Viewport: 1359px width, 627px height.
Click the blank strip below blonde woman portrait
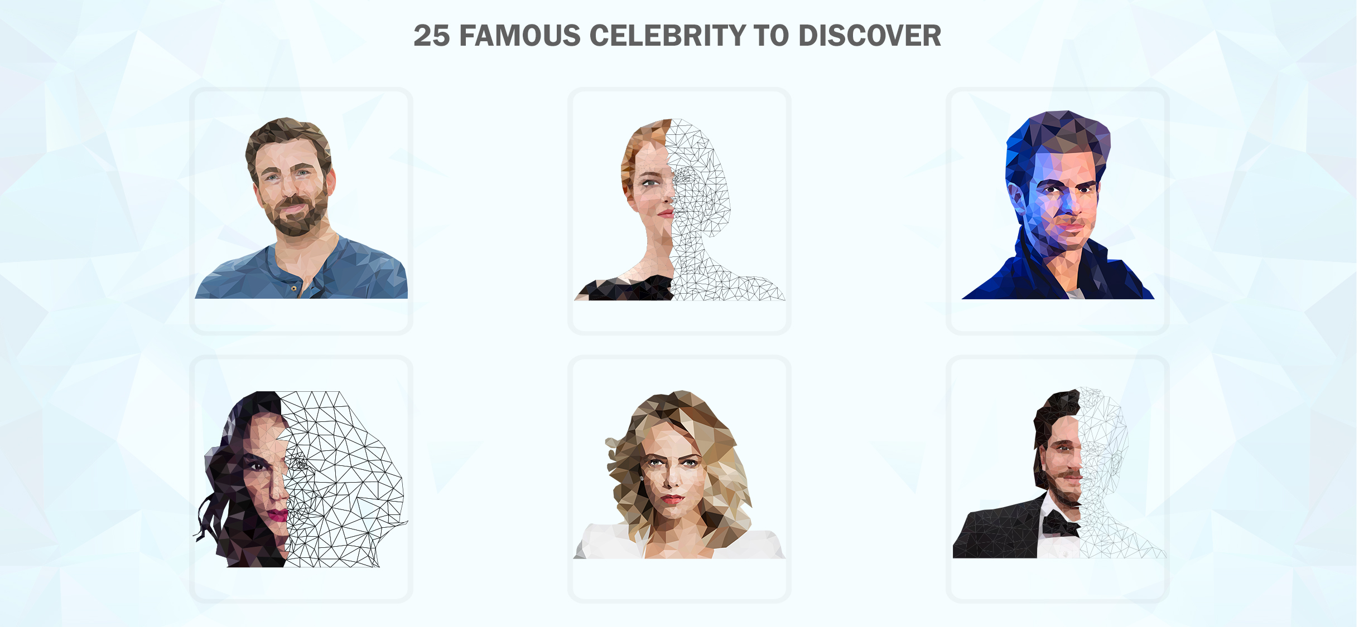click(679, 578)
